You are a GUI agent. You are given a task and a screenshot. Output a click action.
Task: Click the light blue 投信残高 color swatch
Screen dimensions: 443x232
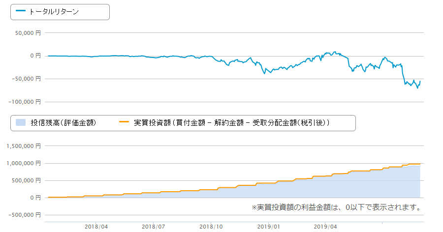[x=21, y=122]
